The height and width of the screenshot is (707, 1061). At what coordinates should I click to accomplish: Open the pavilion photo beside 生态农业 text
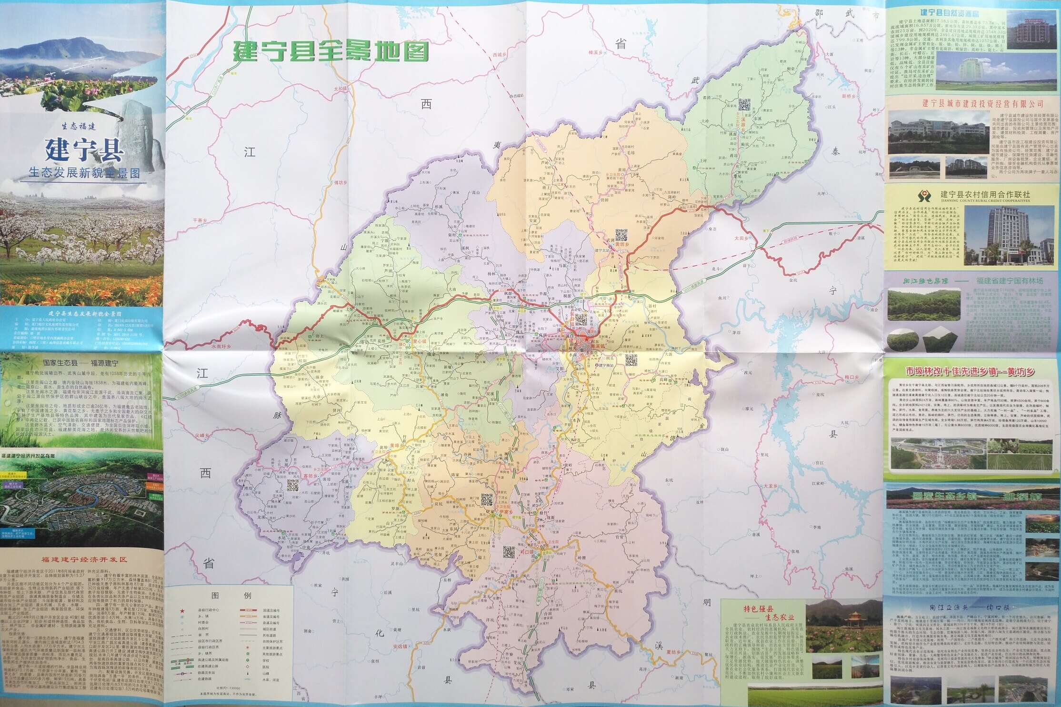pyautogui.click(x=843, y=626)
